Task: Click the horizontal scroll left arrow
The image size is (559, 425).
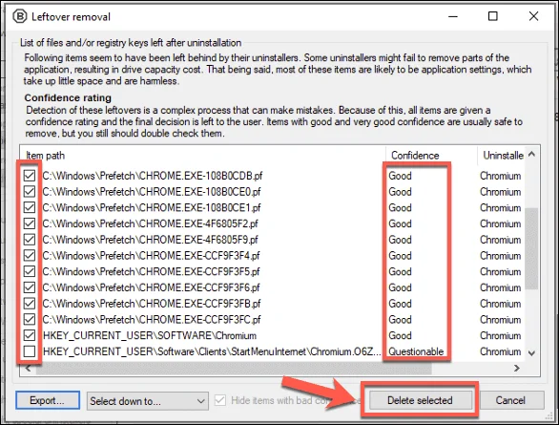Action: click(x=29, y=368)
